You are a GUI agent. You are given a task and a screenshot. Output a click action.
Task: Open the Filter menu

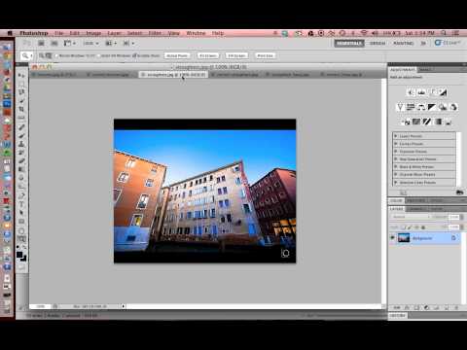pyautogui.click(x=155, y=33)
